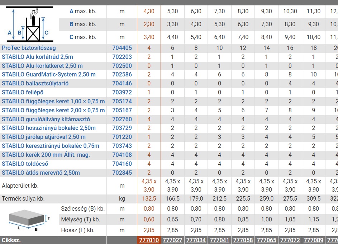Click article number 703972
Screen dimensions: 338x244
[x=122, y=93]
